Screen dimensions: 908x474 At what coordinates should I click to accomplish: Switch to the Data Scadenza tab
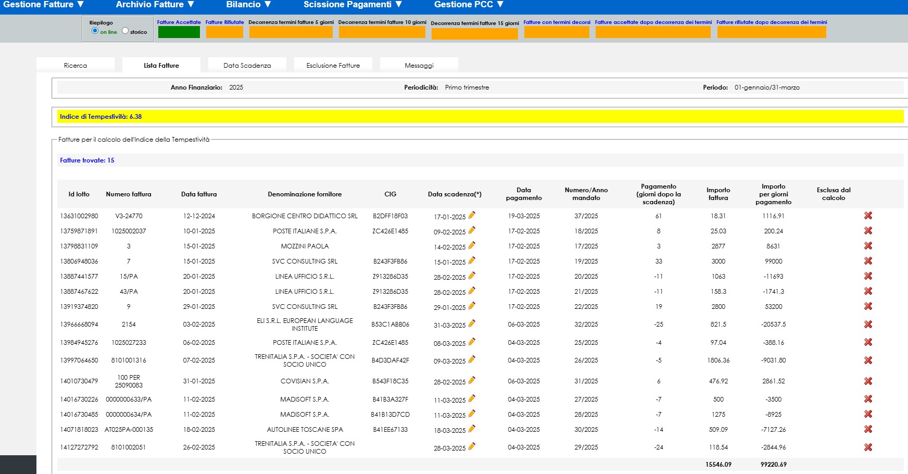point(247,66)
